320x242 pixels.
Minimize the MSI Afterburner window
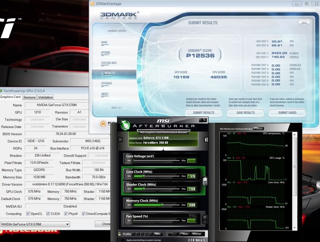point(201,120)
